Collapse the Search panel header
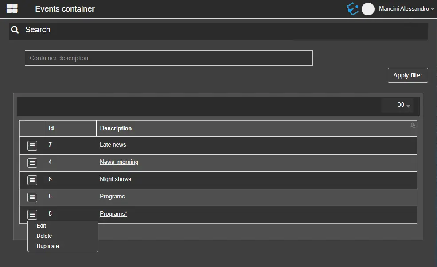This screenshot has height=267, width=437. [218, 30]
